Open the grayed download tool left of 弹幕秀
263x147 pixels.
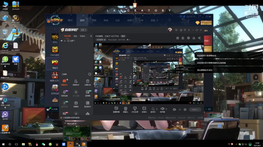pos(64,104)
